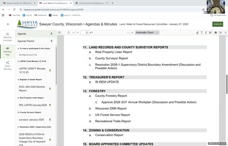
Task: Click the Sawyer County logo
Action: click(27, 24)
